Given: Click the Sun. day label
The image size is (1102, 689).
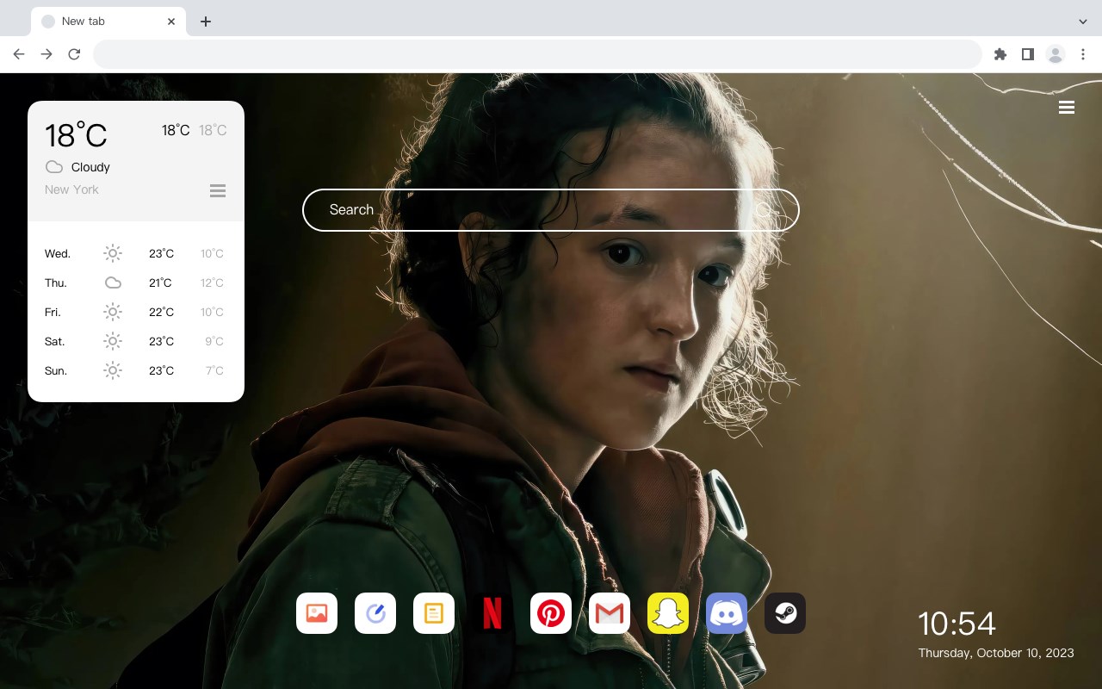Looking at the screenshot, I should tap(56, 370).
